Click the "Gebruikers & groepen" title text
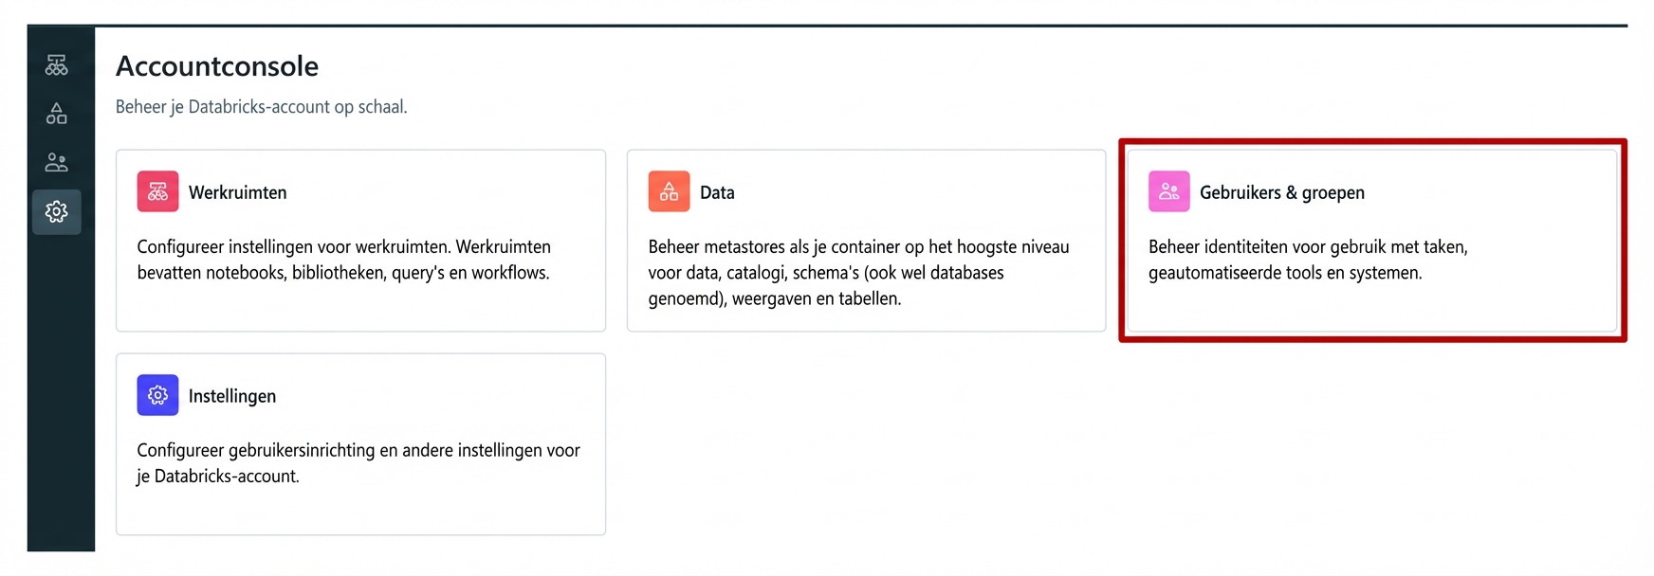 (1282, 192)
